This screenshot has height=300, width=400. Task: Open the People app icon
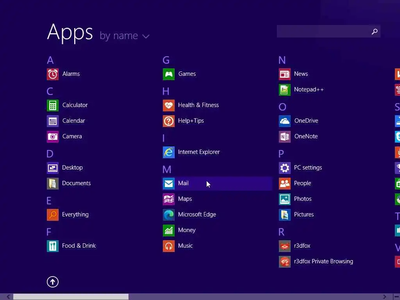(x=285, y=184)
